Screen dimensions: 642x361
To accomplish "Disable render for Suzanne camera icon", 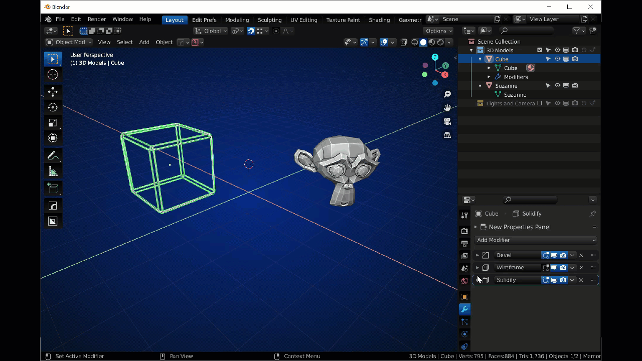I will click(575, 86).
